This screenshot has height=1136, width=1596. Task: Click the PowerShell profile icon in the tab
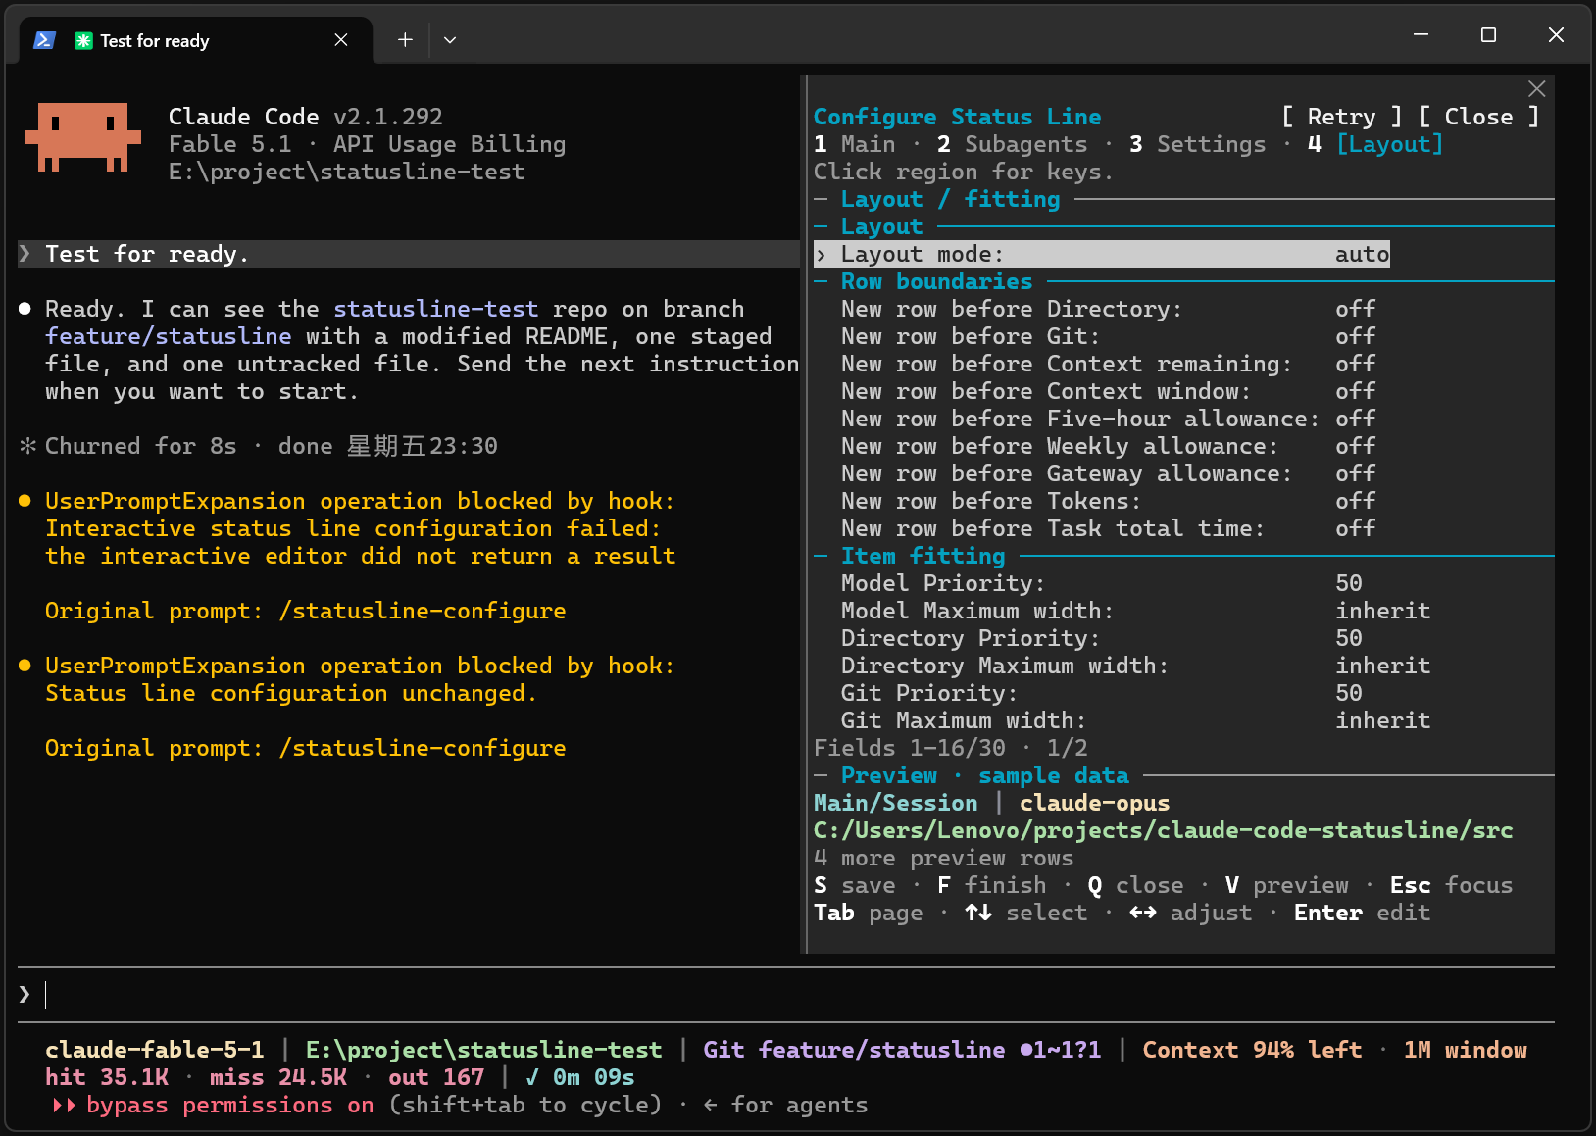pos(44,40)
